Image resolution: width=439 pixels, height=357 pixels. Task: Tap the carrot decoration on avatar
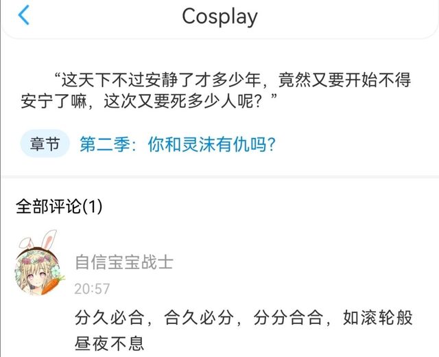click(52, 284)
